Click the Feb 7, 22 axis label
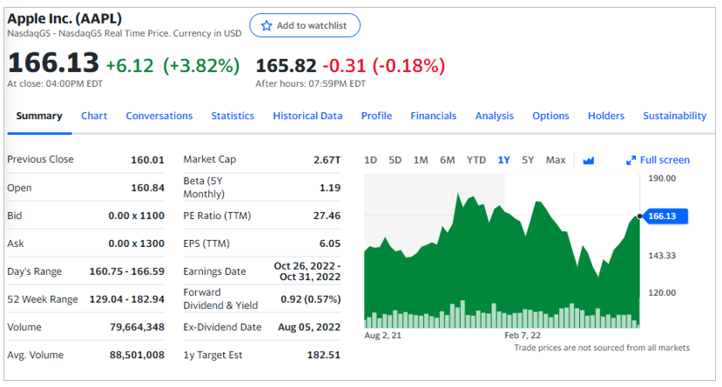 click(x=523, y=336)
